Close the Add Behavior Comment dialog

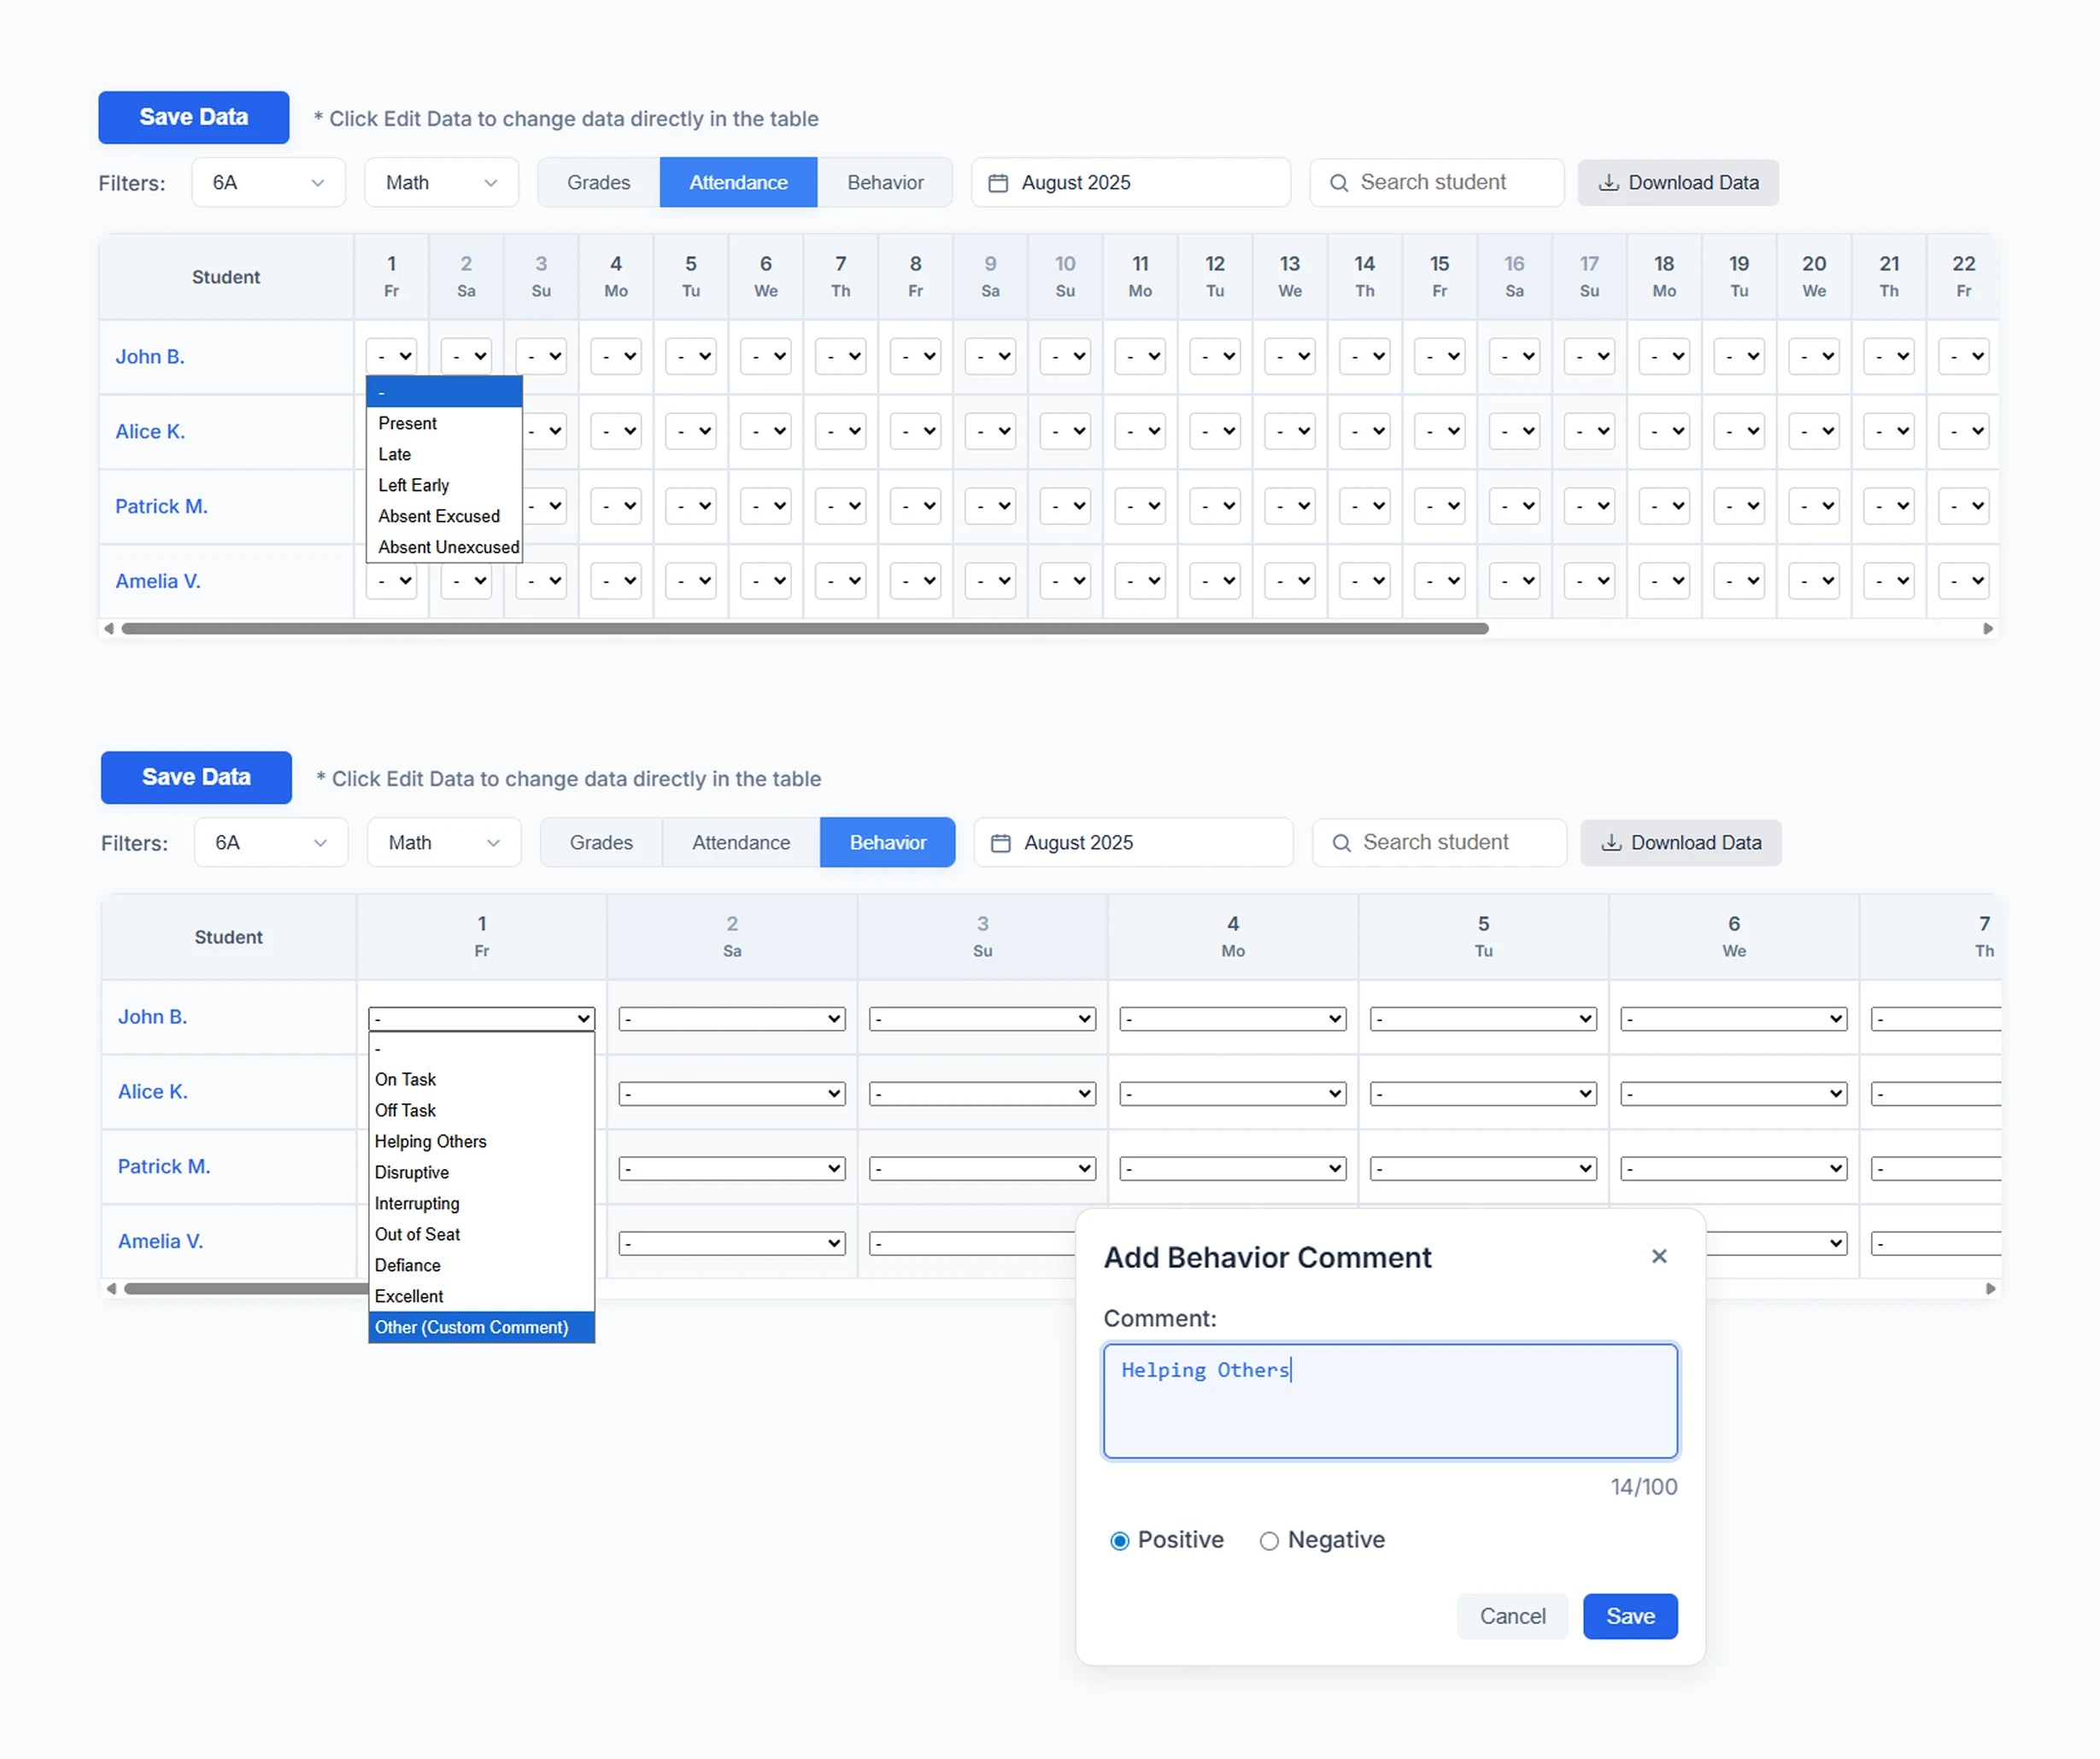(1659, 1256)
